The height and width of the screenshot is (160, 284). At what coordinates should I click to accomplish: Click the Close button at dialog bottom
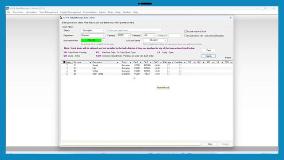(x=210, y=144)
